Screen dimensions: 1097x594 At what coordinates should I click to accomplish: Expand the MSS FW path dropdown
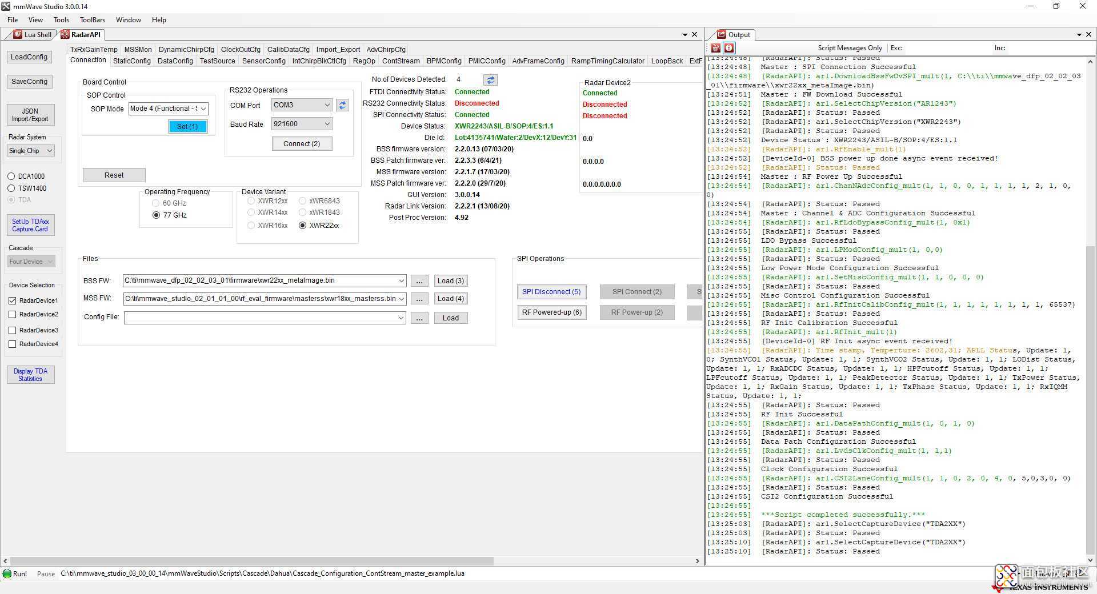401,299
